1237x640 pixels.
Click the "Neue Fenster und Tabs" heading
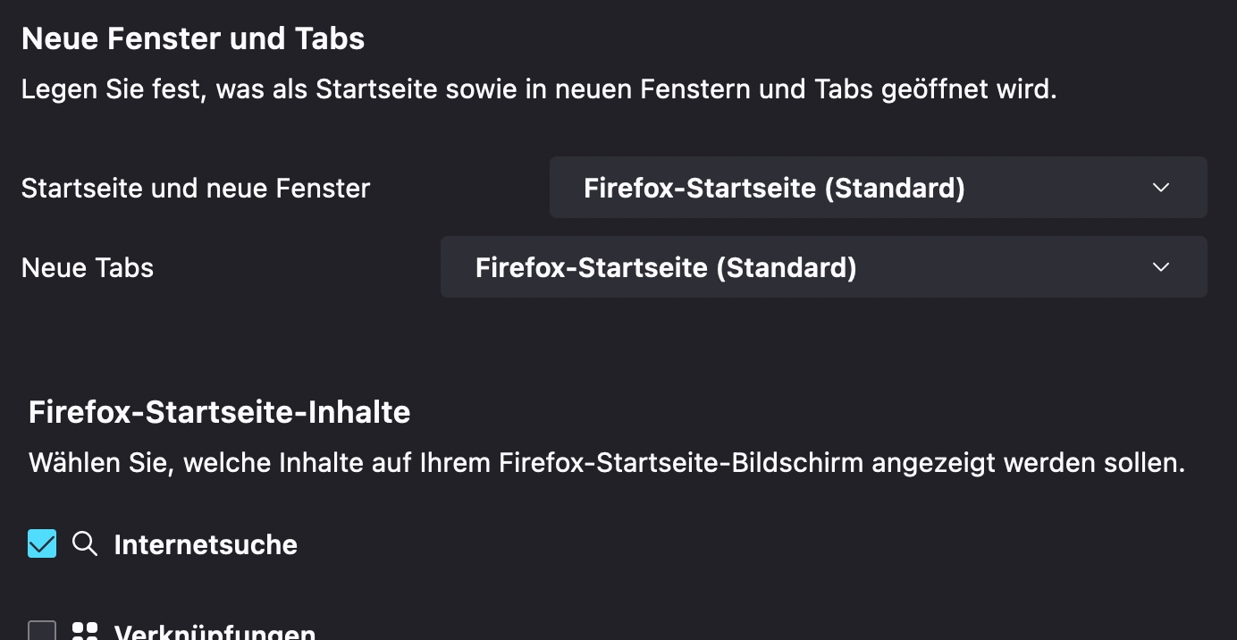pyautogui.click(x=193, y=38)
